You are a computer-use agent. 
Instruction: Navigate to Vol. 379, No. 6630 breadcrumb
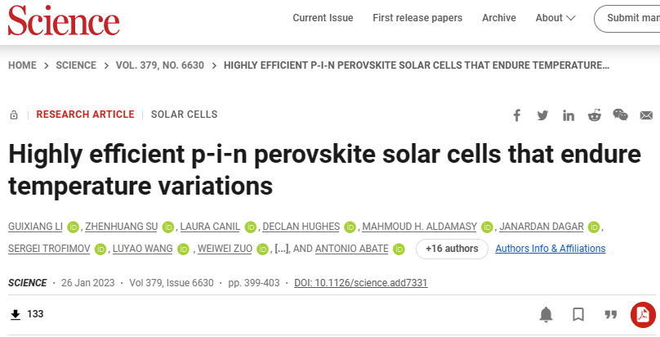point(160,65)
